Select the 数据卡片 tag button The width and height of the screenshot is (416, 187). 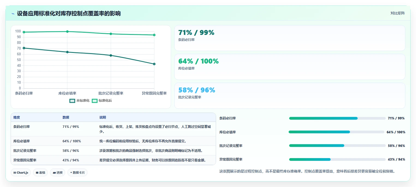click(77, 173)
